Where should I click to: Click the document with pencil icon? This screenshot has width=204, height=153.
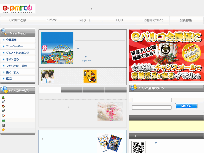click(x=3, y=115)
